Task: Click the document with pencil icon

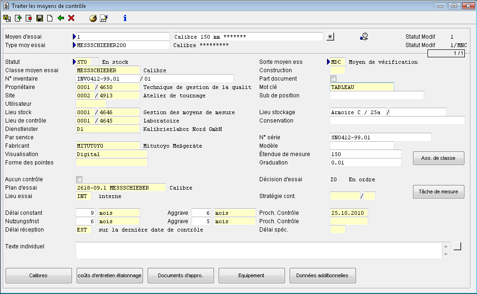Action: pyautogui.click(x=104, y=18)
